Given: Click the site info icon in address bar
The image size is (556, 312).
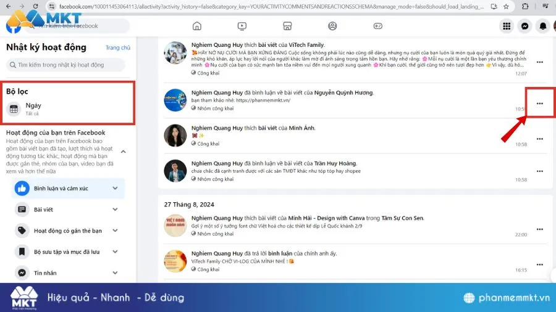Looking at the screenshot, I should point(52,6).
